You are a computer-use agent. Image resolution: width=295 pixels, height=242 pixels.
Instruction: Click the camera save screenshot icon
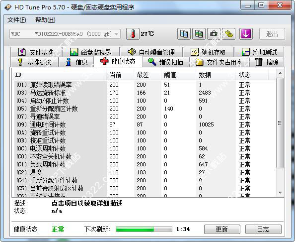pos(214,34)
